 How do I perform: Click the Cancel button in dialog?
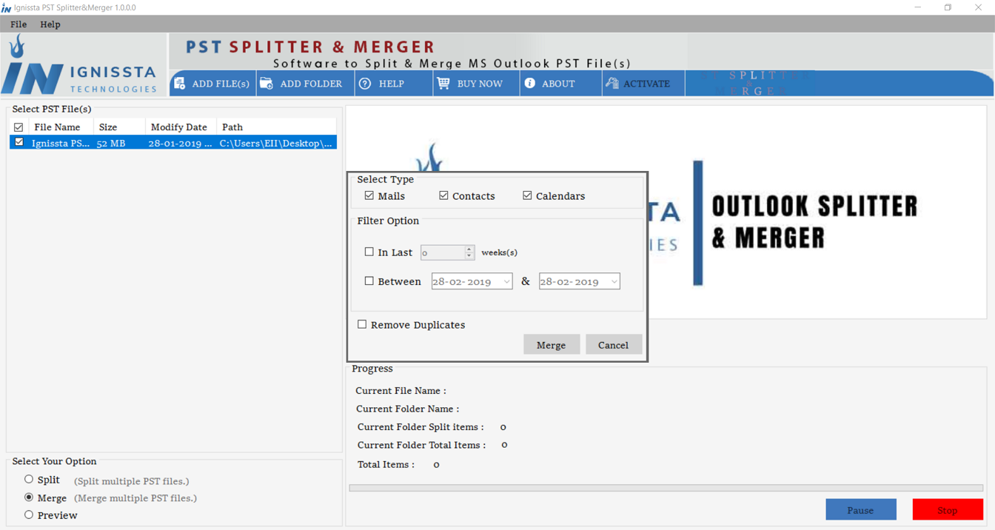(x=614, y=345)
